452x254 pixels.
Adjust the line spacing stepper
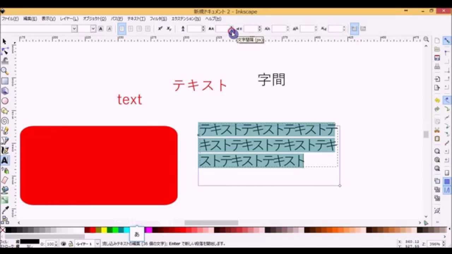tap(203, 29)
